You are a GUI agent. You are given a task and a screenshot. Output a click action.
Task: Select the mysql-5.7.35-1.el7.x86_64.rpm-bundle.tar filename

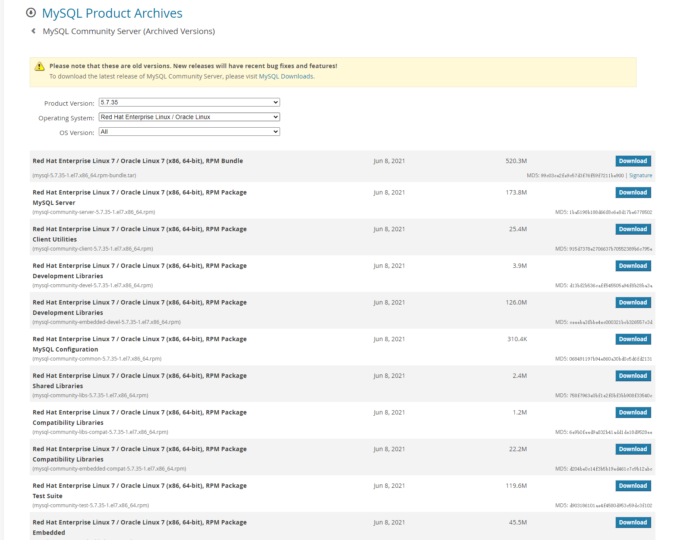tap(84, 176)
